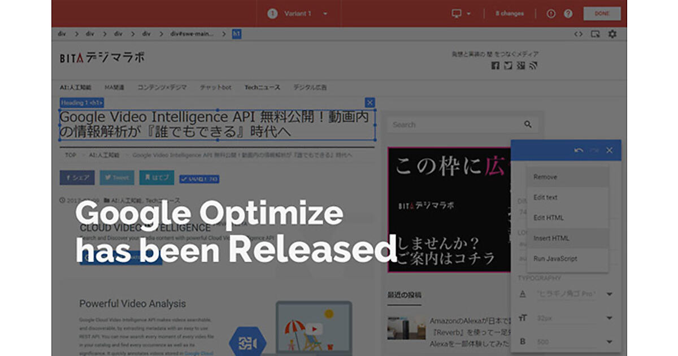Click the Alexa article thumbnail
The image size is (678, 356).
(x=406, y=328)
